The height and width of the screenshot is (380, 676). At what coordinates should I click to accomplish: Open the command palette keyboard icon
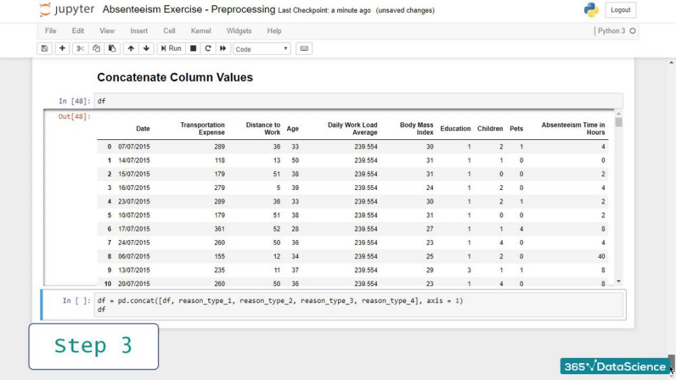click(x=304, y=48)
